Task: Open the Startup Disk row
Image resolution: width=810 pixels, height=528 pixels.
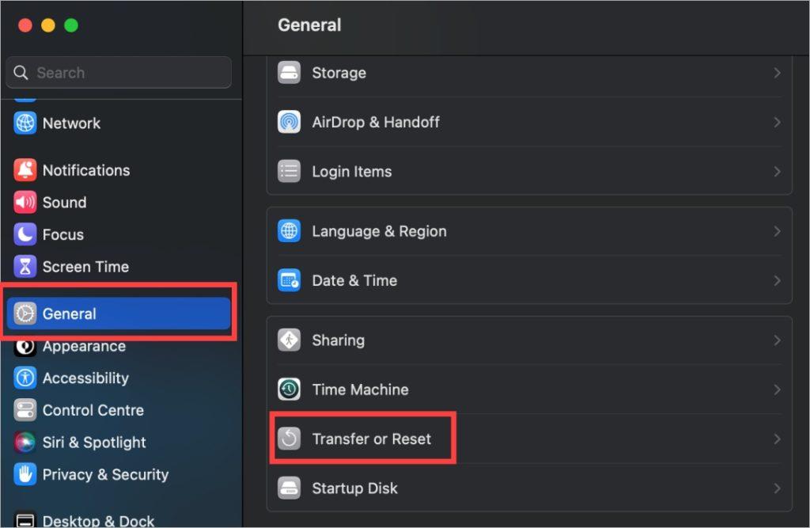Action: coord(529,488)
